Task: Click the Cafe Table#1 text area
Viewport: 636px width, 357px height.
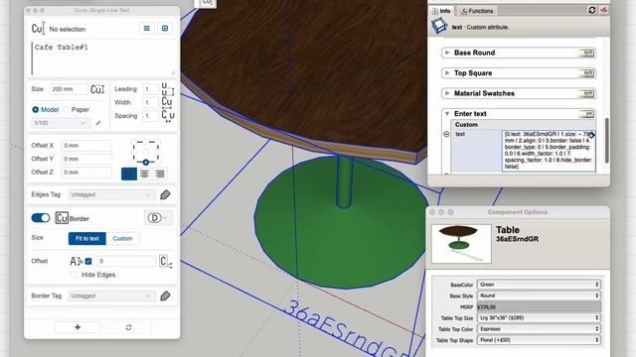Action: [103, 58]
